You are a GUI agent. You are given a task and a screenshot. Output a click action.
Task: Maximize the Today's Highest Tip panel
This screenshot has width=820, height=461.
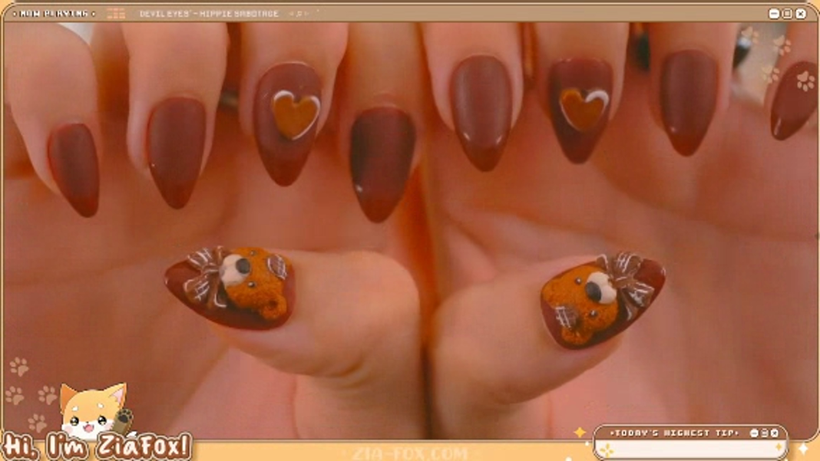[764, 433]
